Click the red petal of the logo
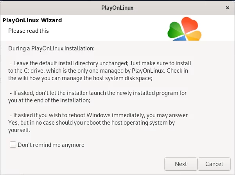The width and height of the screenshot is (235, 175). (x=189, y=24)
